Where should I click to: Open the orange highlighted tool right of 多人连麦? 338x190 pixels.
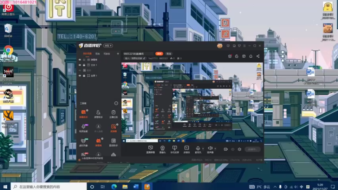[x=113, y=128]
